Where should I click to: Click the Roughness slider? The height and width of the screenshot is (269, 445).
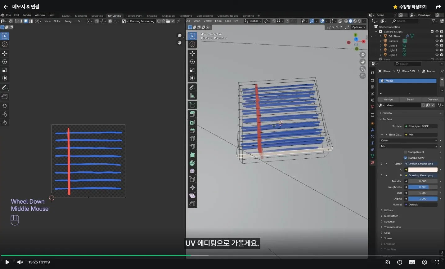coord(423,187)
